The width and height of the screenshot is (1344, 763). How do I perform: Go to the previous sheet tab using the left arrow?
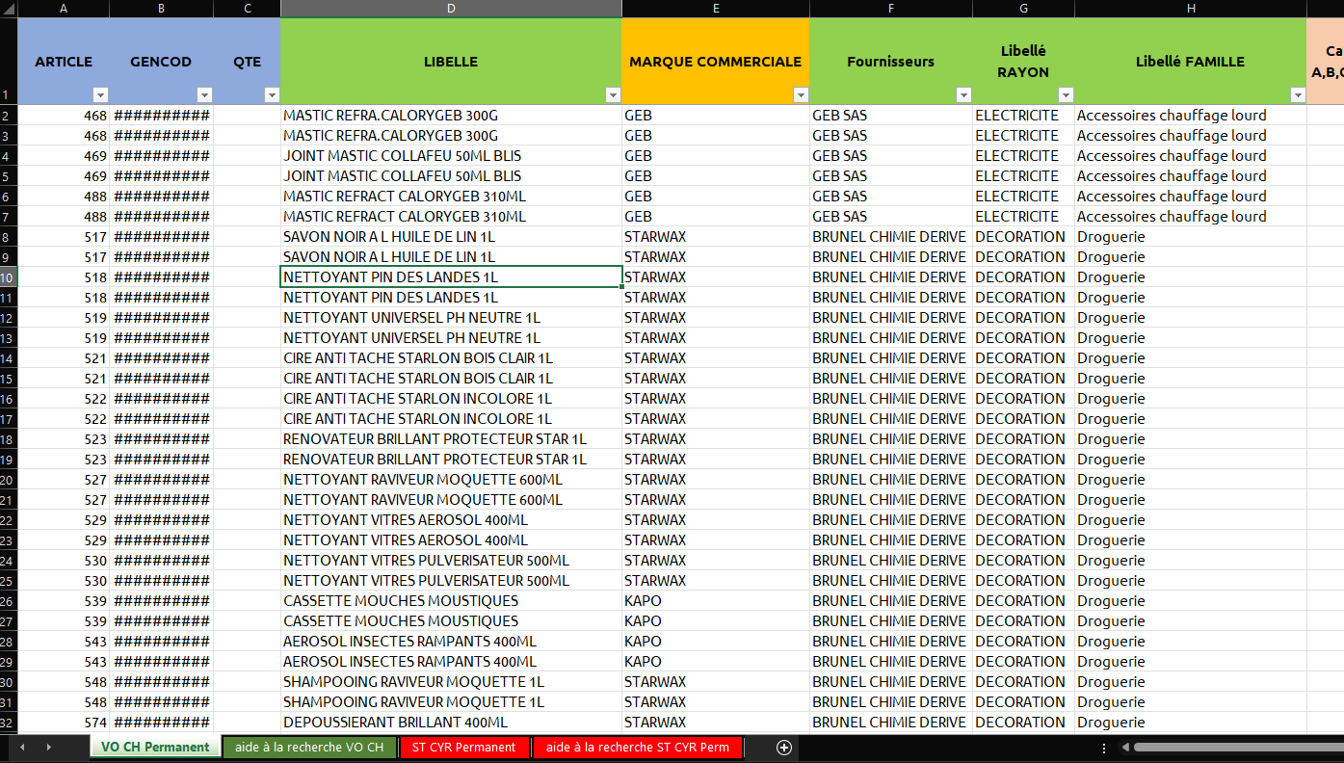(x=23, y=748)
